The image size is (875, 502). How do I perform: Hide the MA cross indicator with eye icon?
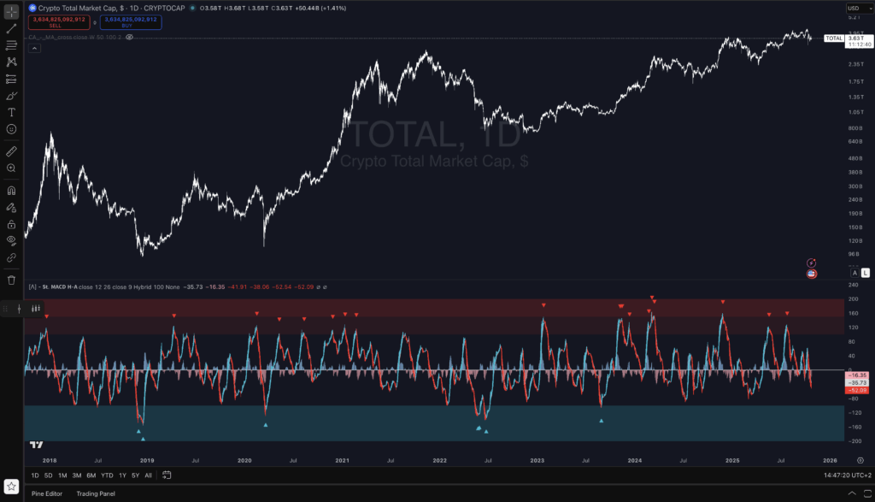pos(129,38)
